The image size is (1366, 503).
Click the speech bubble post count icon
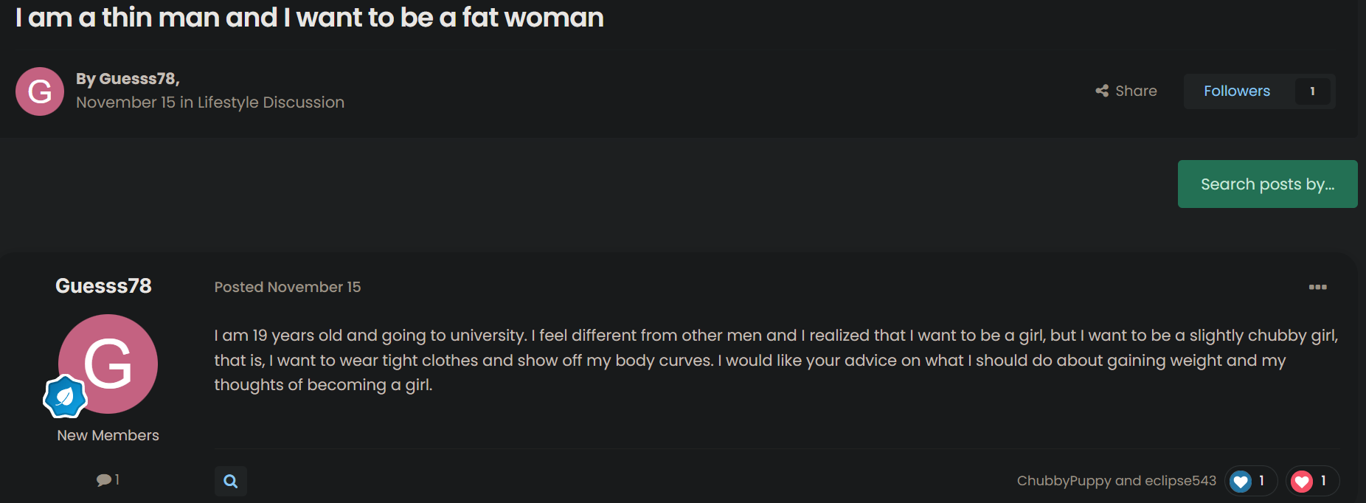coord(103,480)
